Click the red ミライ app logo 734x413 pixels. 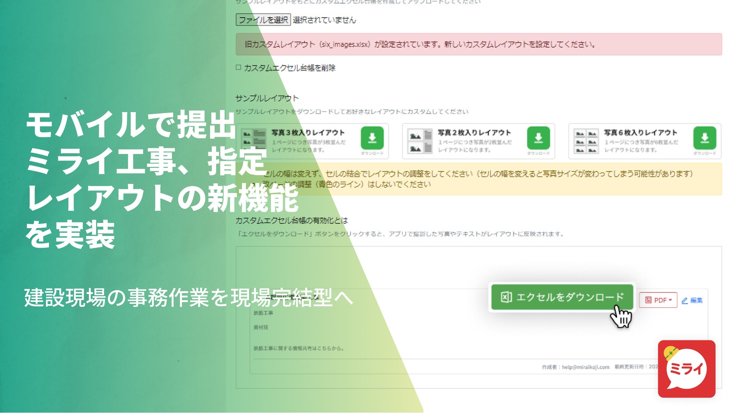(x=687, y=369)
